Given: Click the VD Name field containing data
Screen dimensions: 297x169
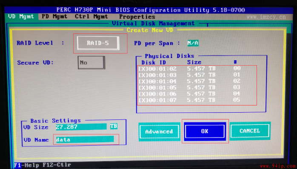Looking at the screenshot, I should (x=85, y=140).
